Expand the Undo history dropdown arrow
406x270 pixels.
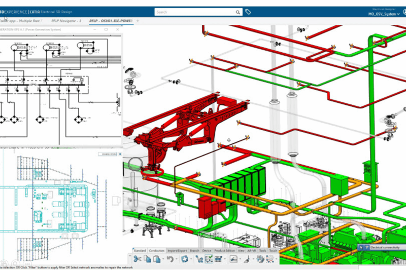click(176, 259)
